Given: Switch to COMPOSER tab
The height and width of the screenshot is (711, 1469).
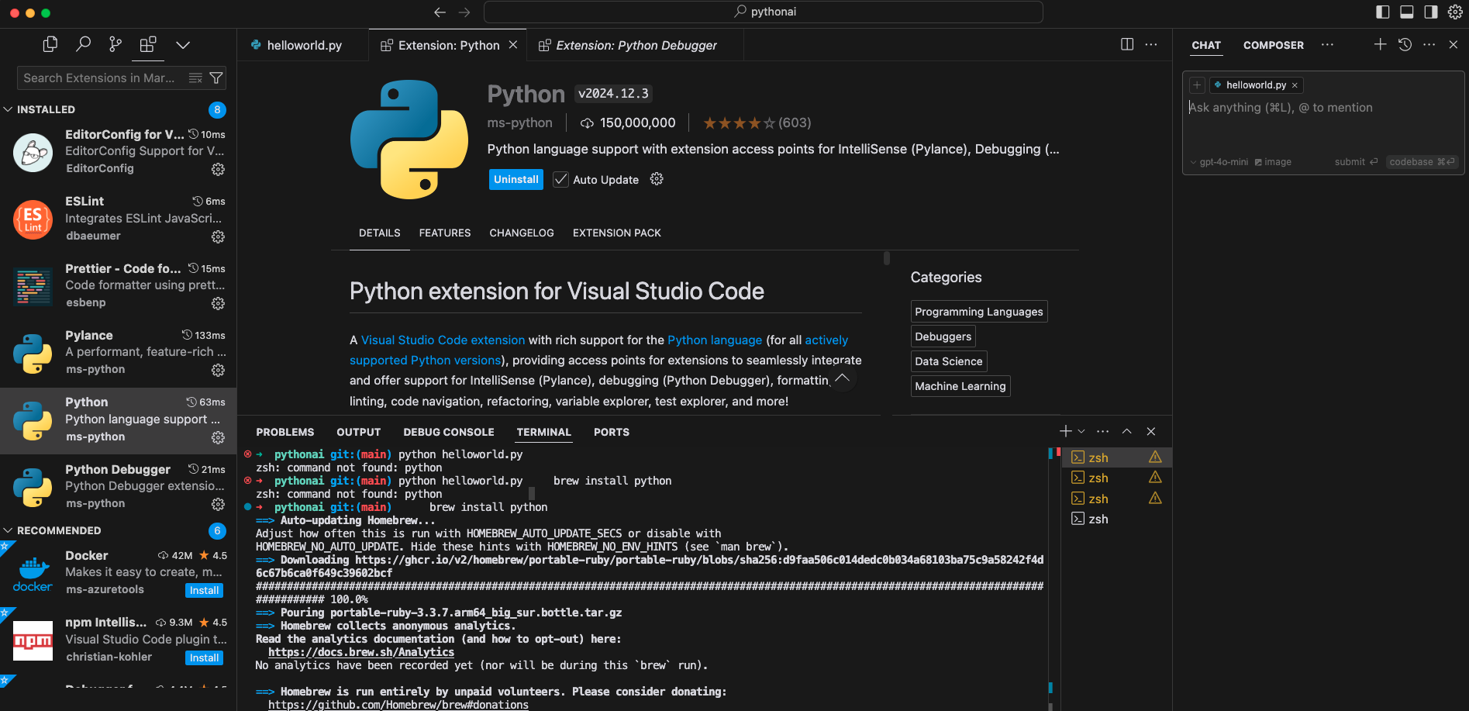Looking at the screenshot, I should coord(1274,45).
